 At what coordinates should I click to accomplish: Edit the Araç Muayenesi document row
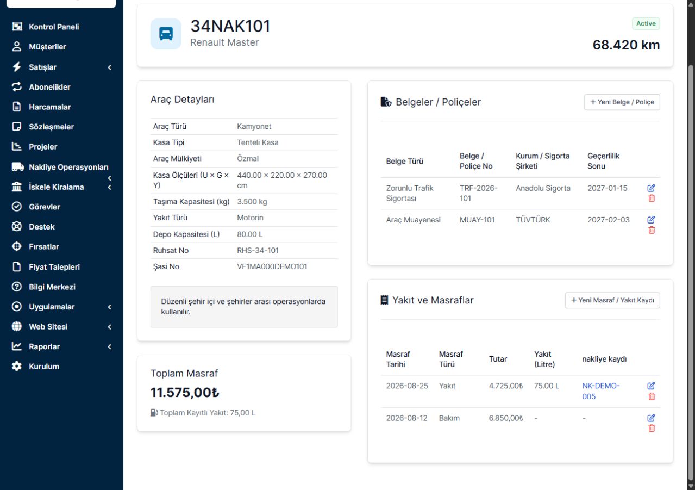click(652, 220)
